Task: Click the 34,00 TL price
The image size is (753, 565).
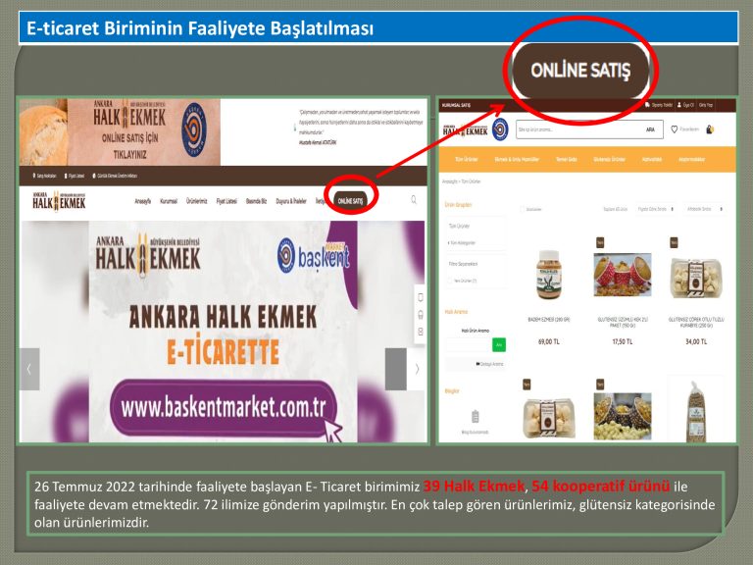Action: [x=696, y=341]
